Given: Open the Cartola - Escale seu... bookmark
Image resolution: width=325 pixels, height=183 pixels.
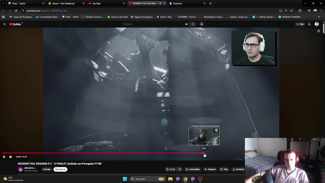Looking at the screenshot, I should coord(237,17).
